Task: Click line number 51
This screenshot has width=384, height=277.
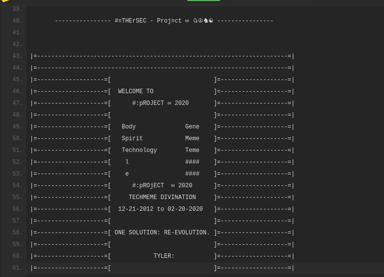Action: pyautogui.click(x=17, y=150)
